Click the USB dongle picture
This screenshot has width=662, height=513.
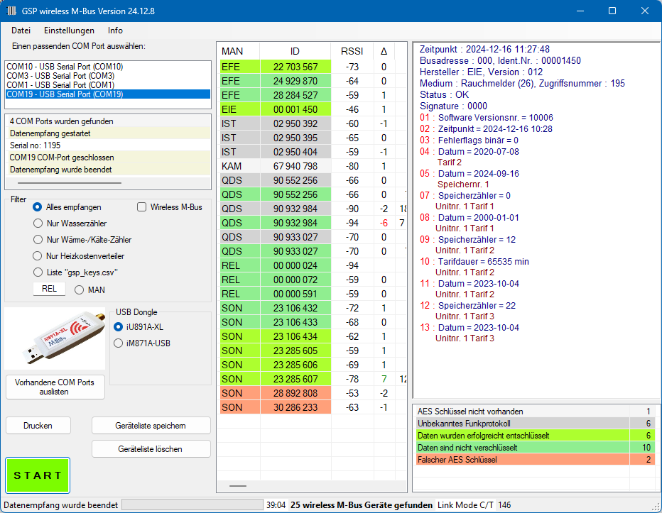coord(55,340)
